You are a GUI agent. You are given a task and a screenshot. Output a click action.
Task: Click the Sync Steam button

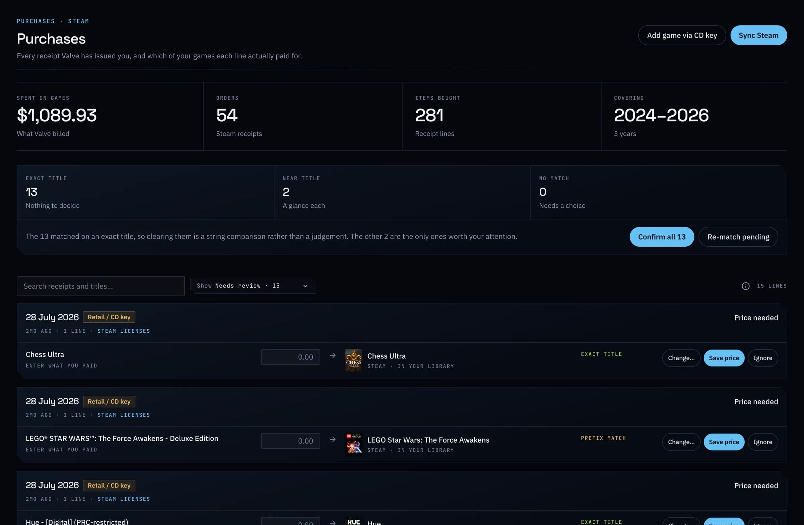click(758, 35)
